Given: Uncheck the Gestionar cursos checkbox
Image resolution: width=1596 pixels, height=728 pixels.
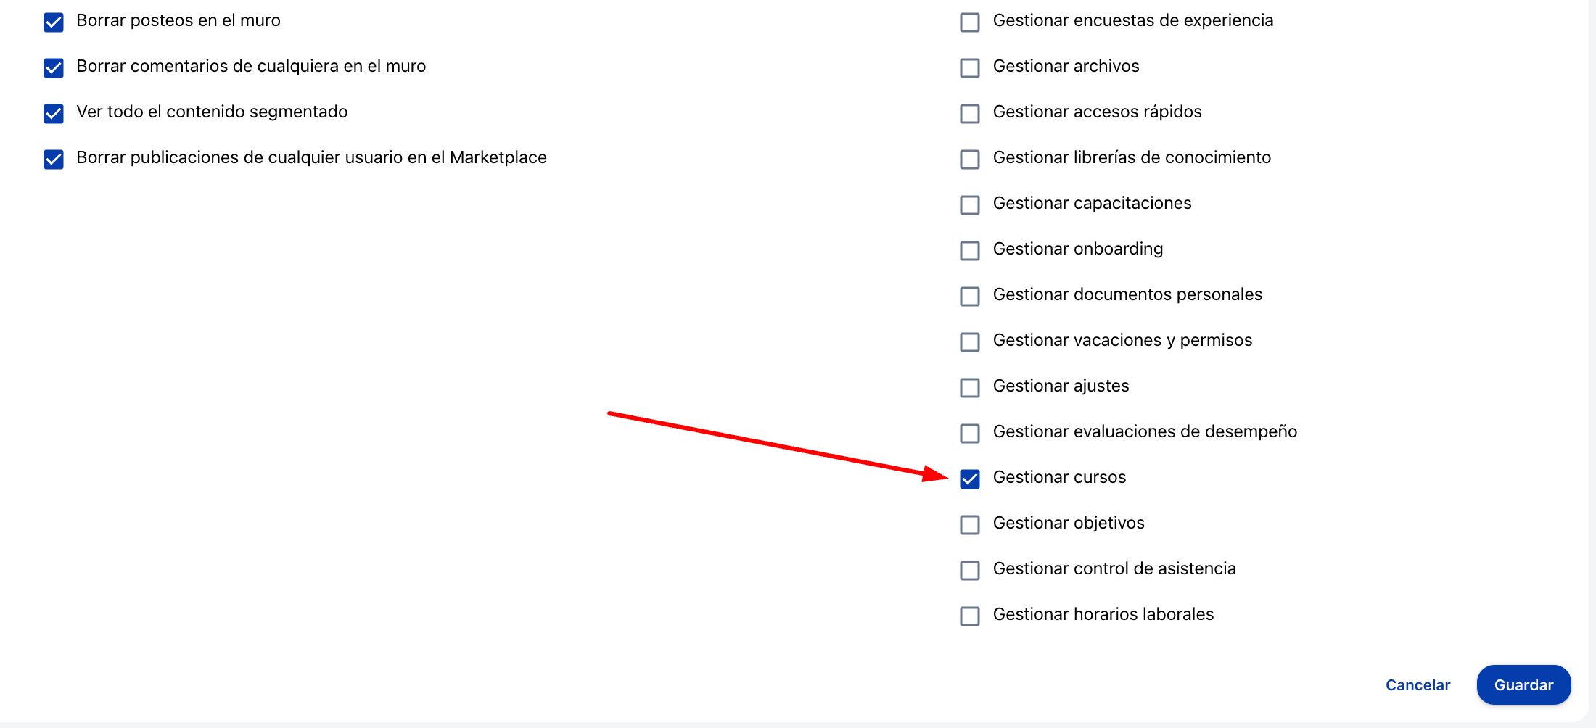Looking at the screenshot, I should (x=970, y=479).
